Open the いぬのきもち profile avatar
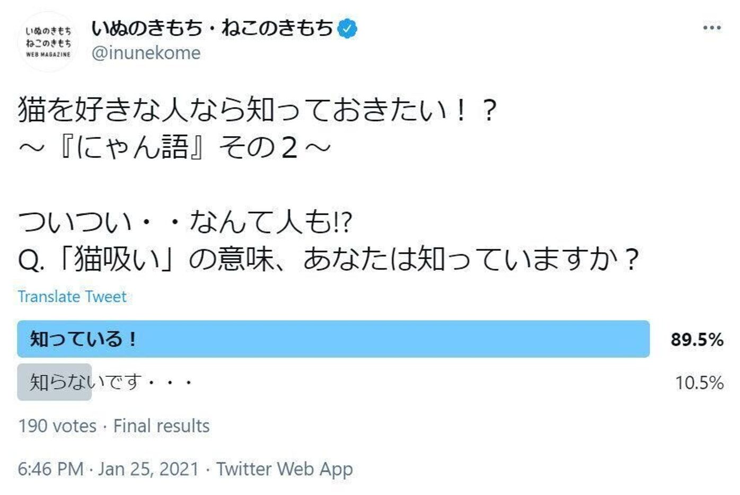 pyautogui.click(x=48, y=42)
